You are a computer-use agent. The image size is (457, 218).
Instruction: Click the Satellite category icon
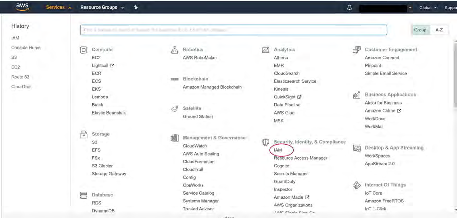(174, 108)
